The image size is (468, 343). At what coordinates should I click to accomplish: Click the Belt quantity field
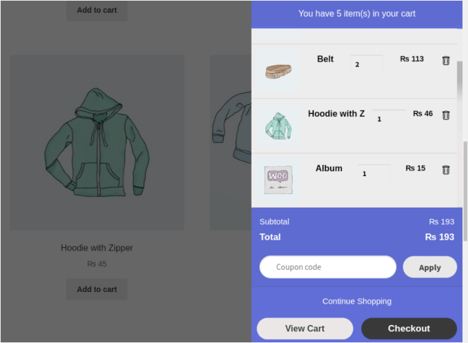(x=366, y=64)
